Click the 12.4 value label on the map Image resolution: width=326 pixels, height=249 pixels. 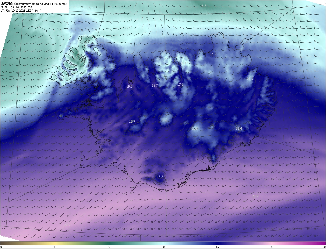(239, 128)
